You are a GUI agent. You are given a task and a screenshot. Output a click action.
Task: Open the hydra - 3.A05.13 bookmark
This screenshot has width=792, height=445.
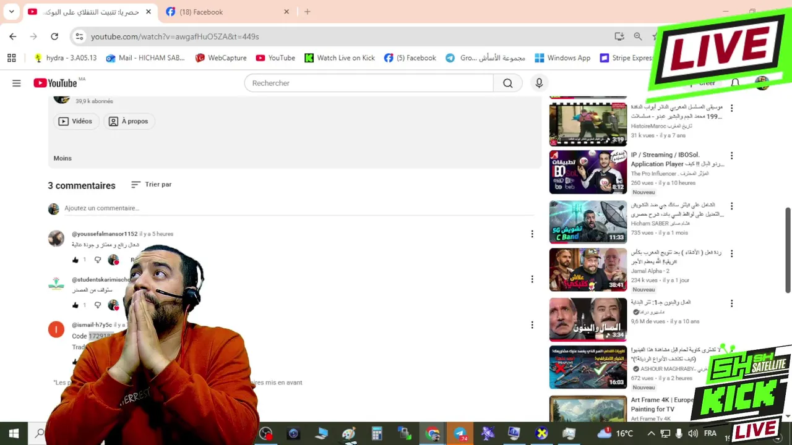66,57
